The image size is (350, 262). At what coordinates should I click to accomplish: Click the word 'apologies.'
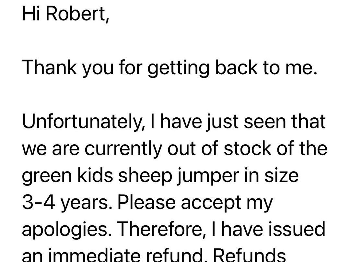pyautogui.click(x=65, y=230)
